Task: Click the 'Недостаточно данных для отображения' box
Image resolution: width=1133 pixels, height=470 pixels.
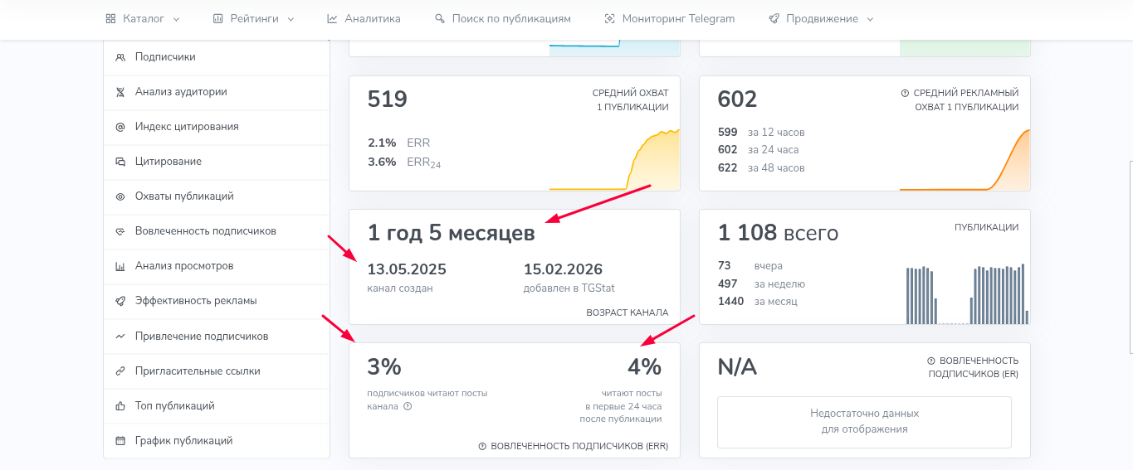Action: pos(864,422)
